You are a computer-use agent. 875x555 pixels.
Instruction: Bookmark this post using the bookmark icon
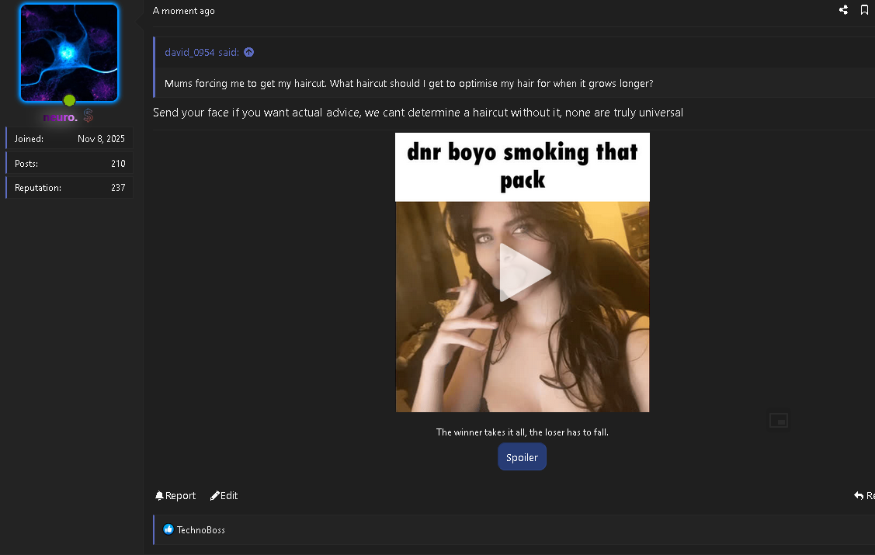864,9
